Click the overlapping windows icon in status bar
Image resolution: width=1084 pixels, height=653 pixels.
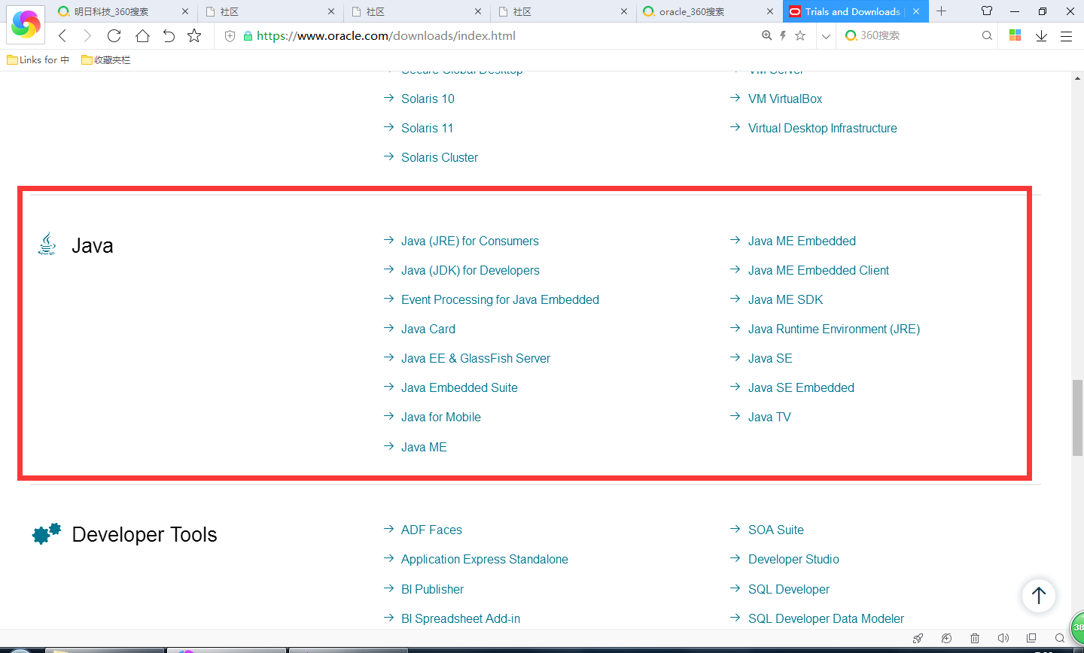tap(1031, 638)
